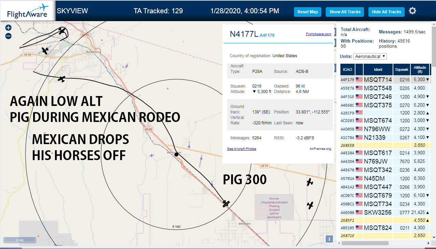Click the A4F179 hex code beside N4177L

point(267,35)
